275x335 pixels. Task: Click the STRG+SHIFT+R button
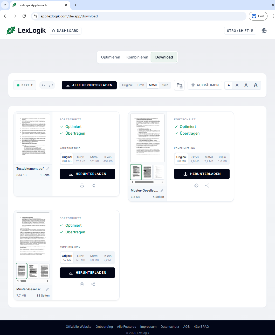point(240,31)
